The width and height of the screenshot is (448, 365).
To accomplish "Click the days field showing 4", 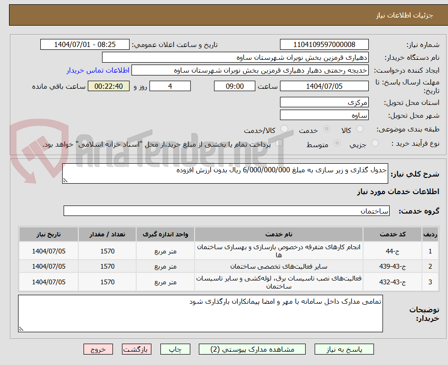I will [170, 86].
